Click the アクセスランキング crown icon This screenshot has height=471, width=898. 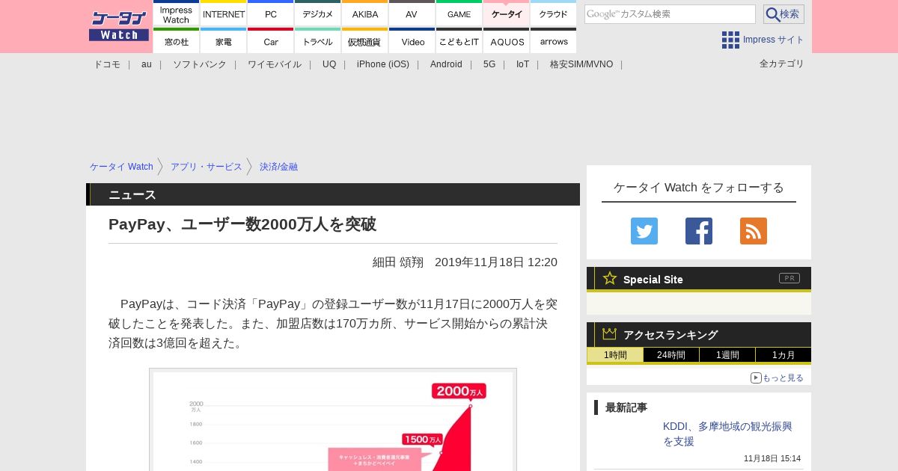(x=609, y=333)
